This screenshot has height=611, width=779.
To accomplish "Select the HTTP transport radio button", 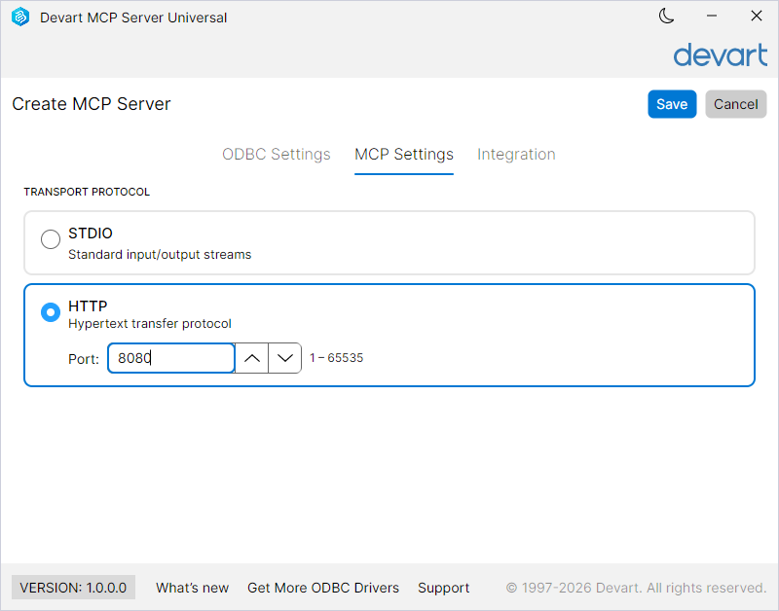I will tap(51, 312).
